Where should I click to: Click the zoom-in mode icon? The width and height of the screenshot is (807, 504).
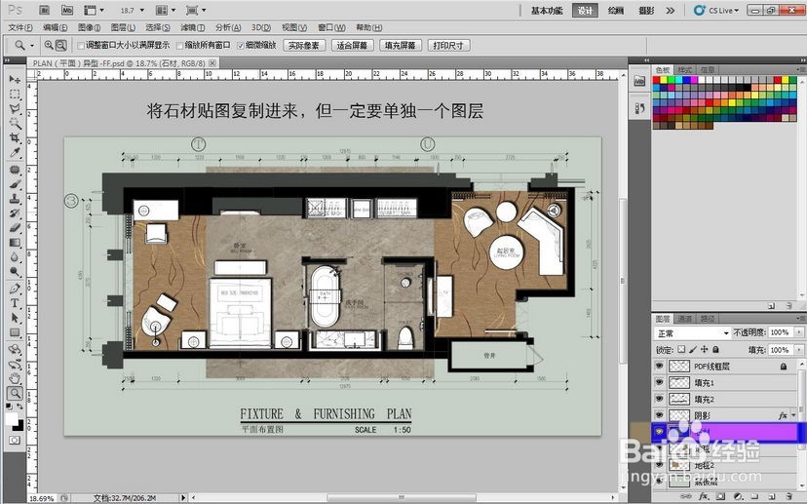point(49,45)
